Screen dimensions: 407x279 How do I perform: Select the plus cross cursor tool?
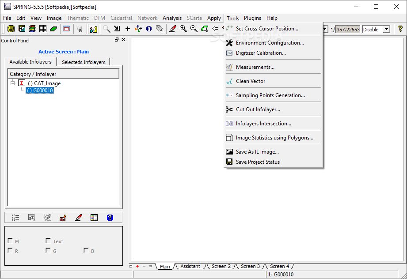tap(128, 29)
